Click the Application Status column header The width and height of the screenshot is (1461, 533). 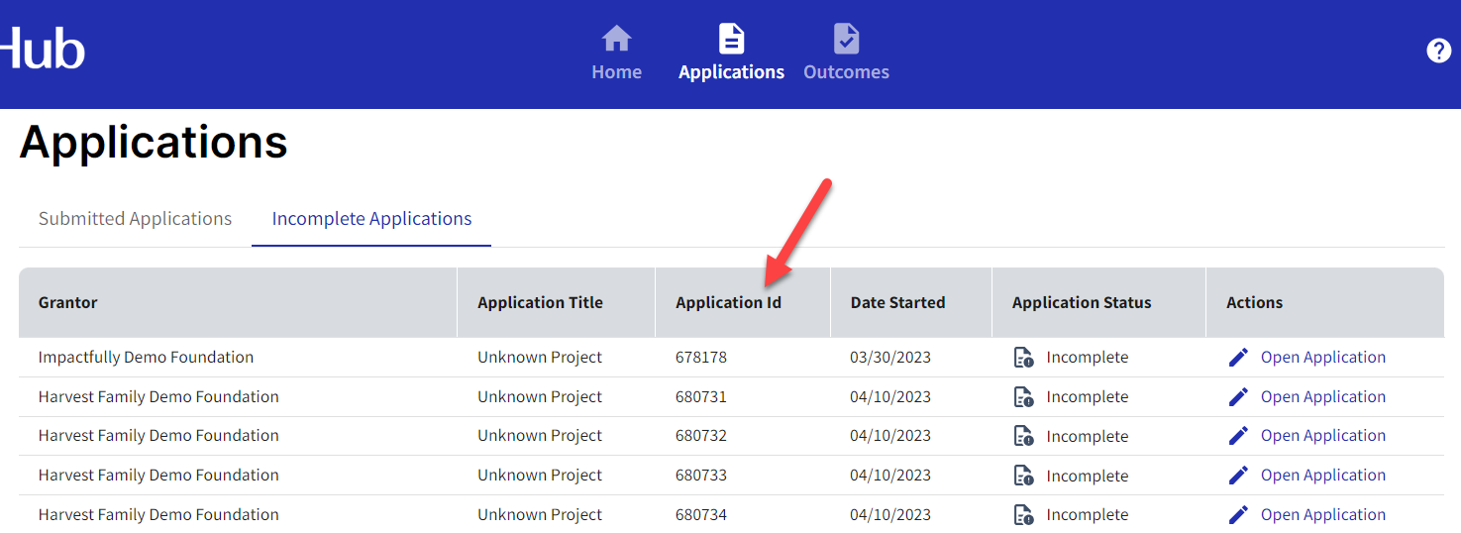(x=1082, y=302)
